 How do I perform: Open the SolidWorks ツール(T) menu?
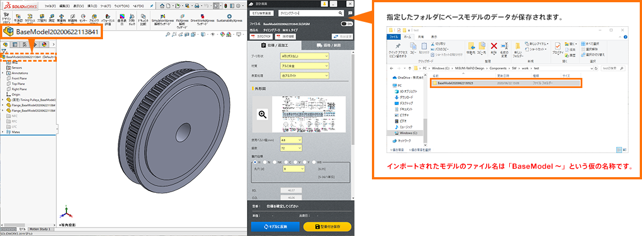pyautogui.click(x=106, y=6)
